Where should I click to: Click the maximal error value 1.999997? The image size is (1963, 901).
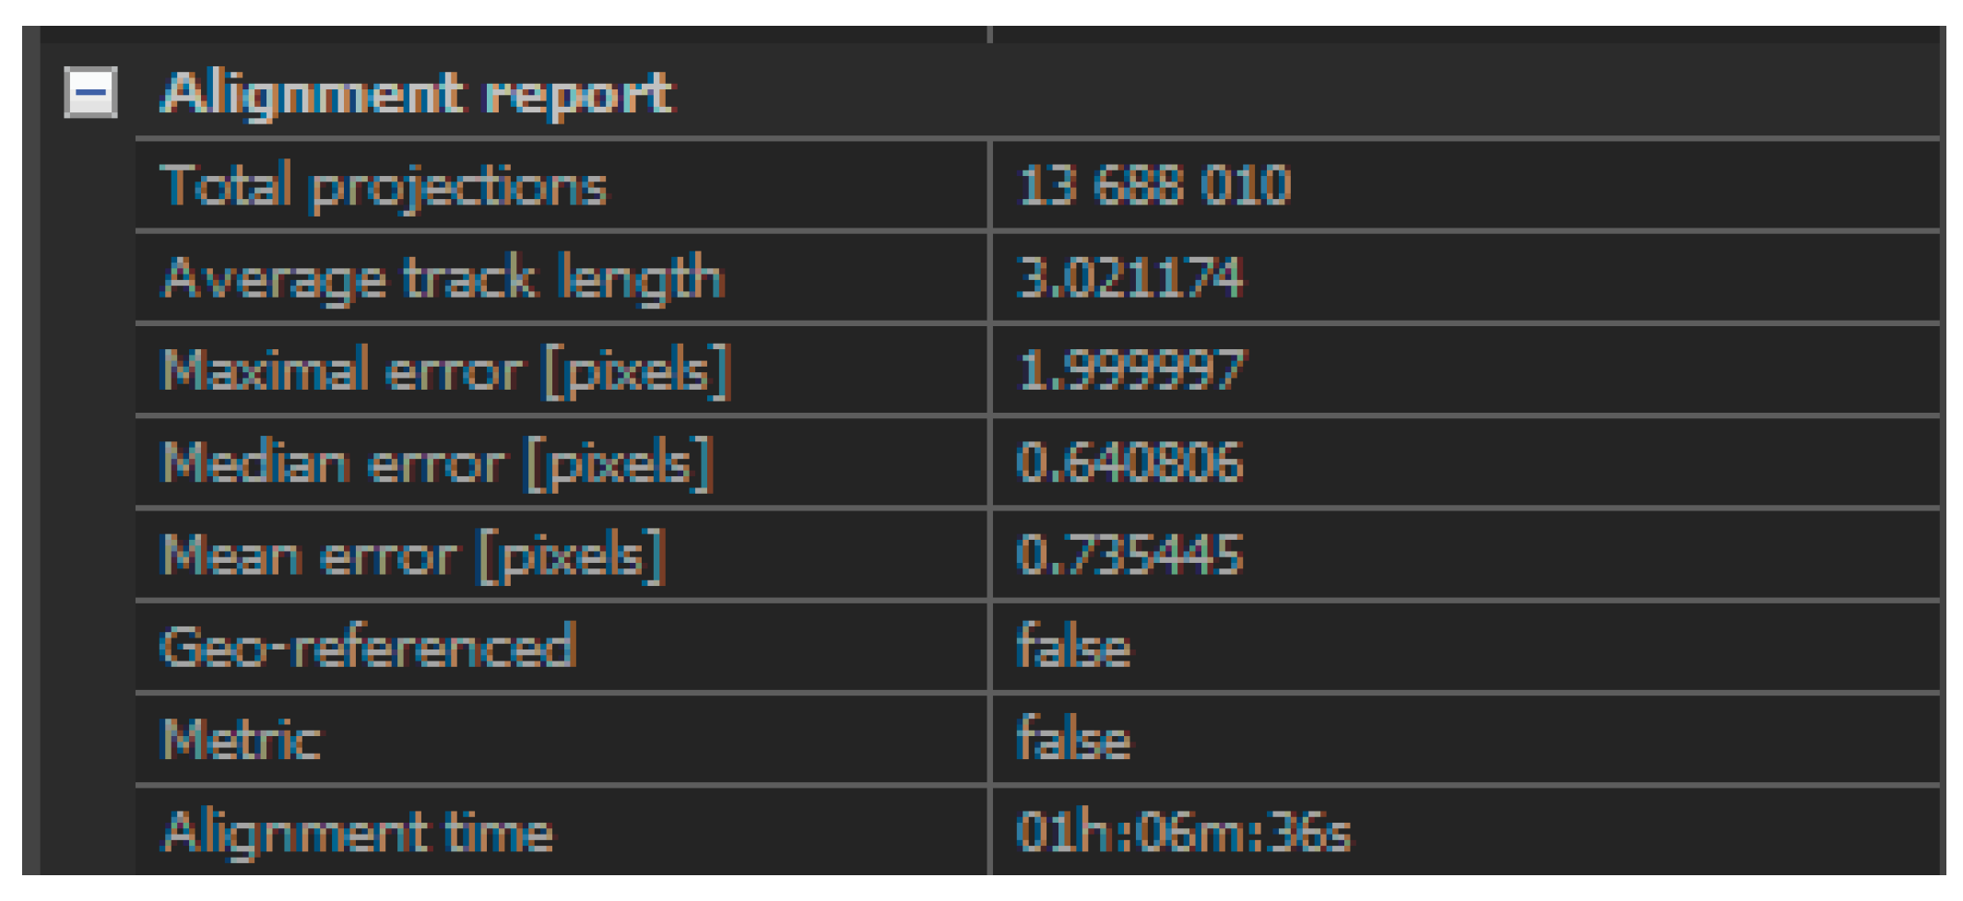[1130, 370]
